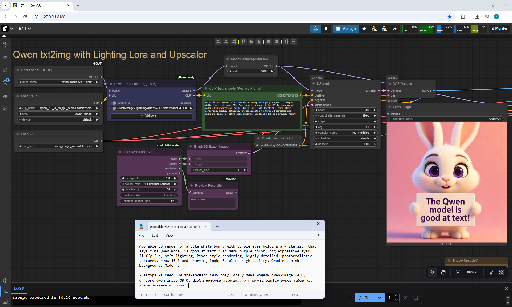Toggle custom_ratio switch in Flux Resolution Calc
This screenshot has height=307, width=512.
[x=175, y=195]
